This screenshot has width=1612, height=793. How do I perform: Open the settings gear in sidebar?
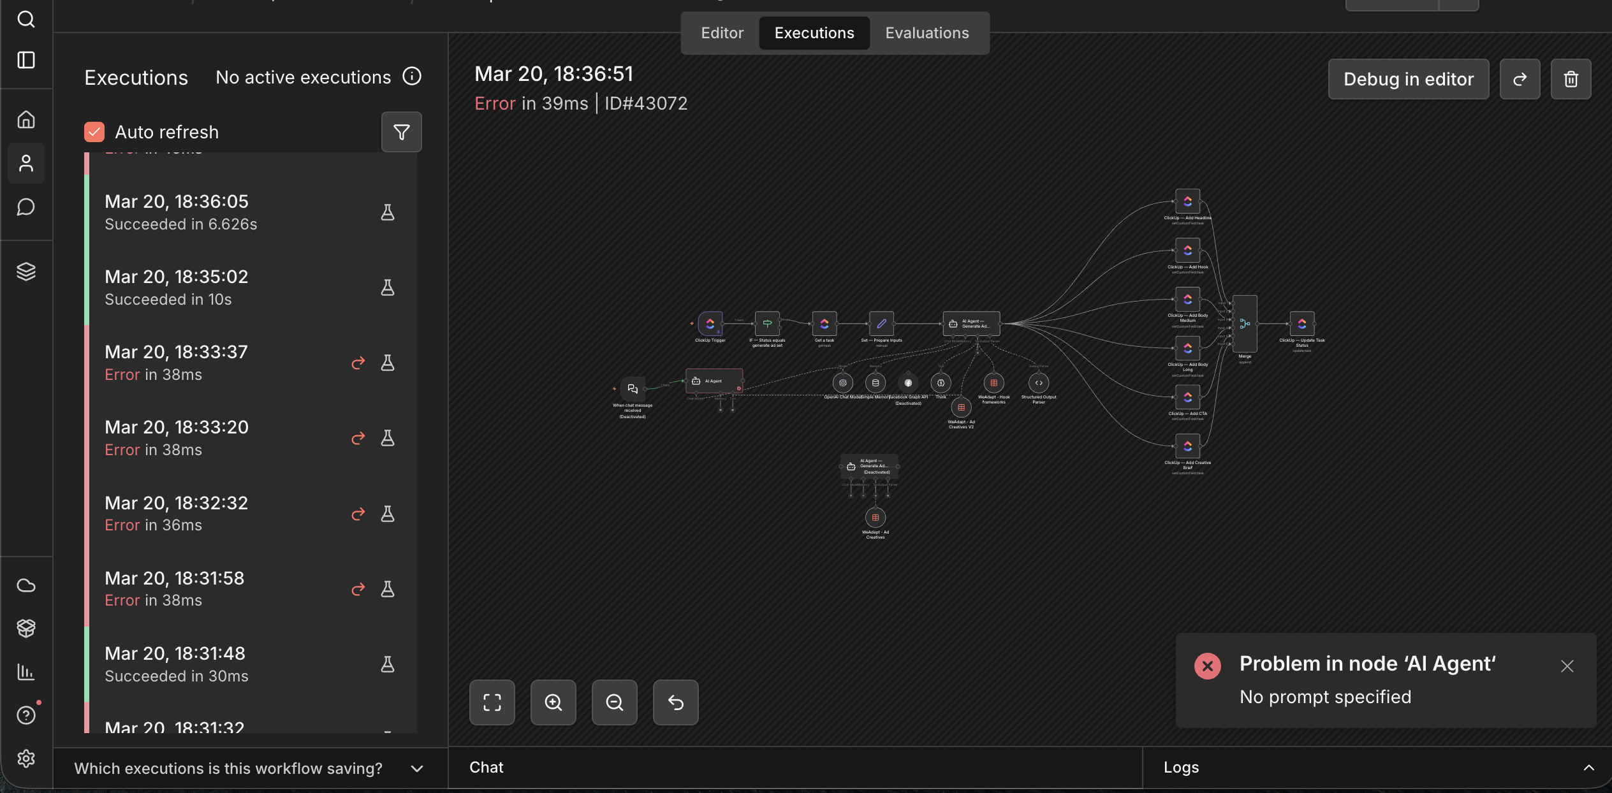(x=26, y=759)
